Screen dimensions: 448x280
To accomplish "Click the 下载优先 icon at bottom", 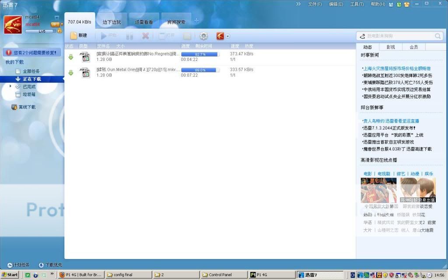I will point(41,265).
